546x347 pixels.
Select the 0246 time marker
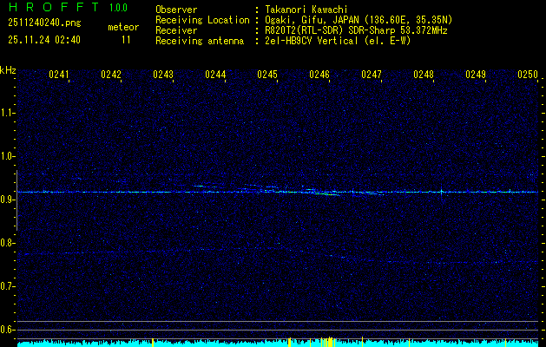point(319,75)
